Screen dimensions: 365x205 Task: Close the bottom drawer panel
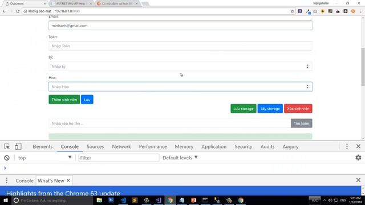click(358, 180)
